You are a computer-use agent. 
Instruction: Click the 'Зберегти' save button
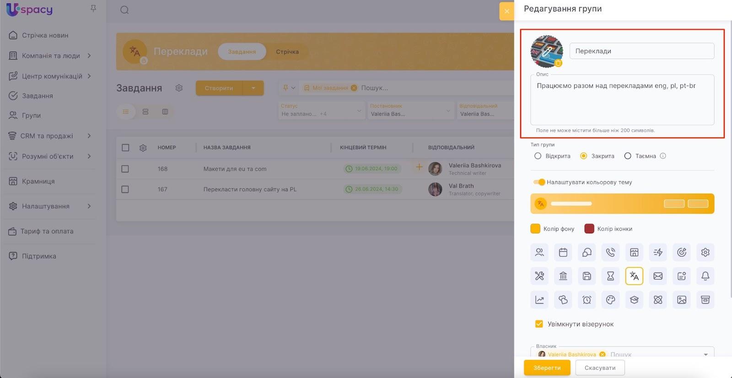[547, 367]
